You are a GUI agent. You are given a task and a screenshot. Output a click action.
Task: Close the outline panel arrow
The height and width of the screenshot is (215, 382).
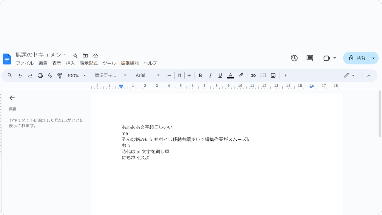coord(12,98)
